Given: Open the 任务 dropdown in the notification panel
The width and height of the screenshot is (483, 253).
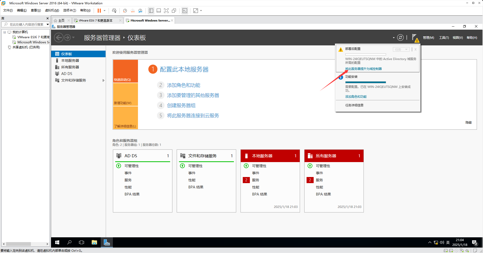Looking at the screenshot, I should (x=401, y=49).
